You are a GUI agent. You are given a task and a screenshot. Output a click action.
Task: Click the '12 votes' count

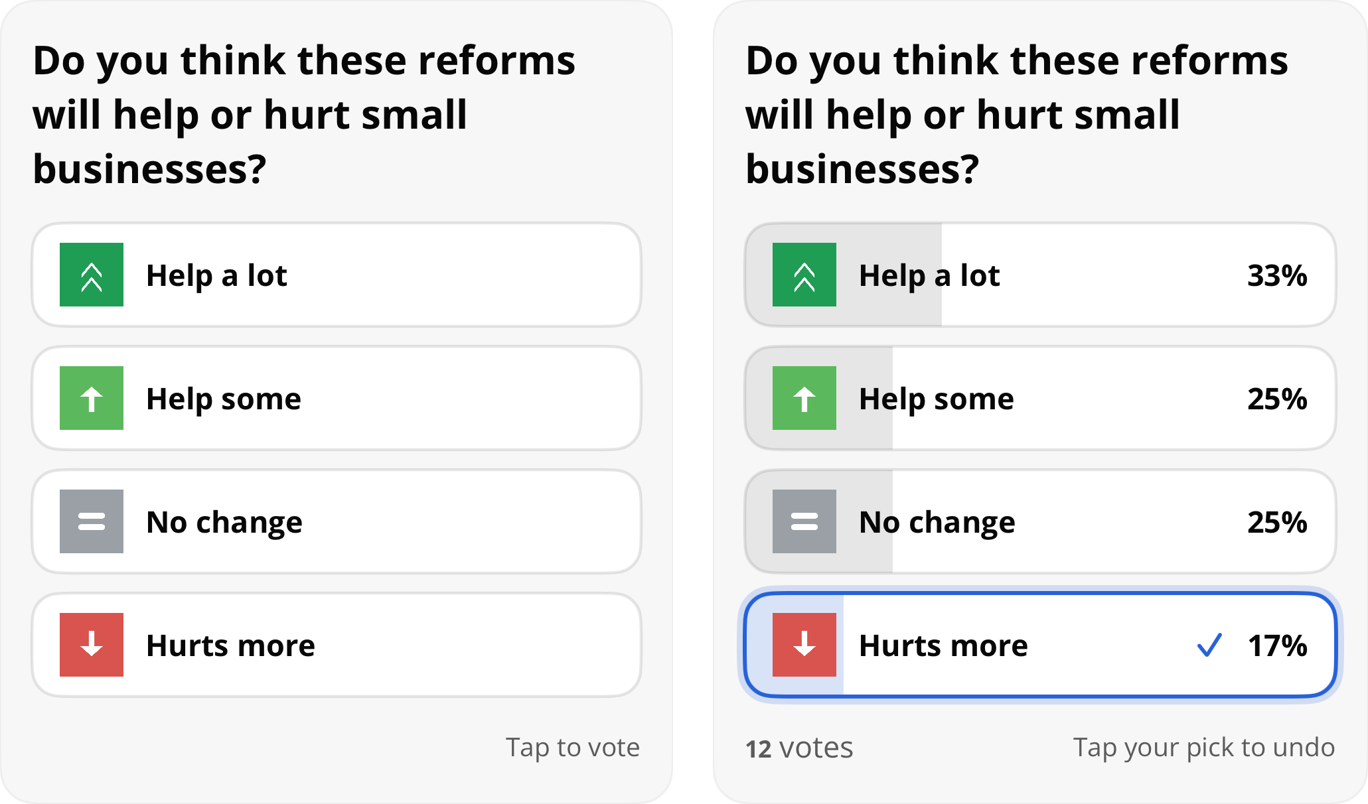[799, 748]
